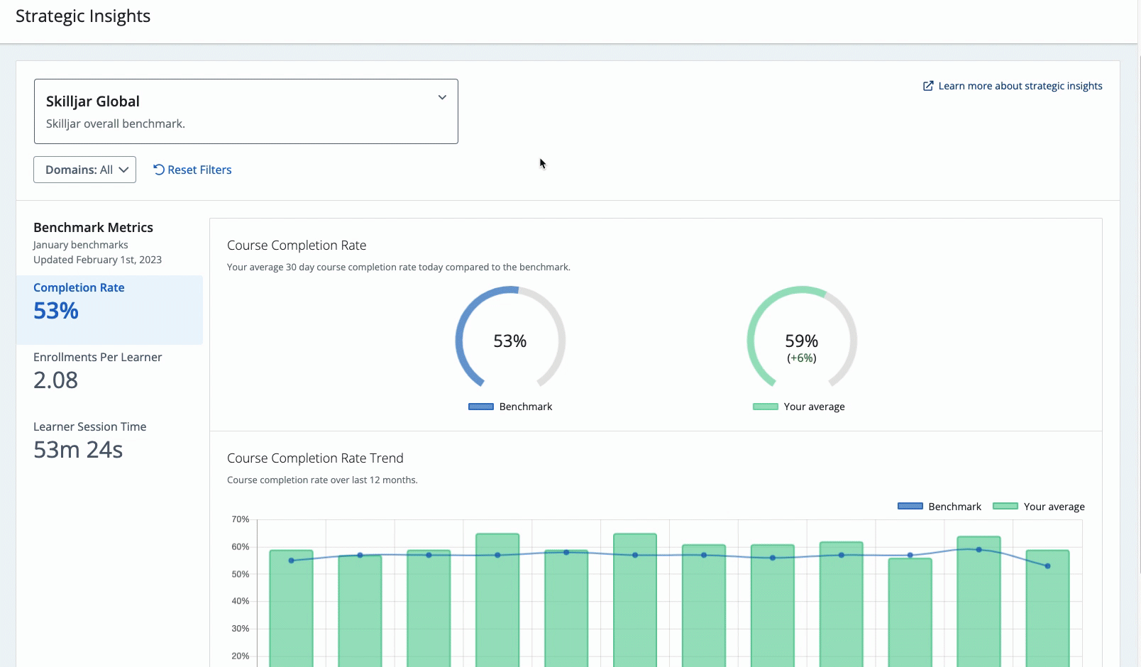Open the Skilljar Global benchmark dropdown
The height and width of the screenshot is (667, 1141).
coord(246,111)
